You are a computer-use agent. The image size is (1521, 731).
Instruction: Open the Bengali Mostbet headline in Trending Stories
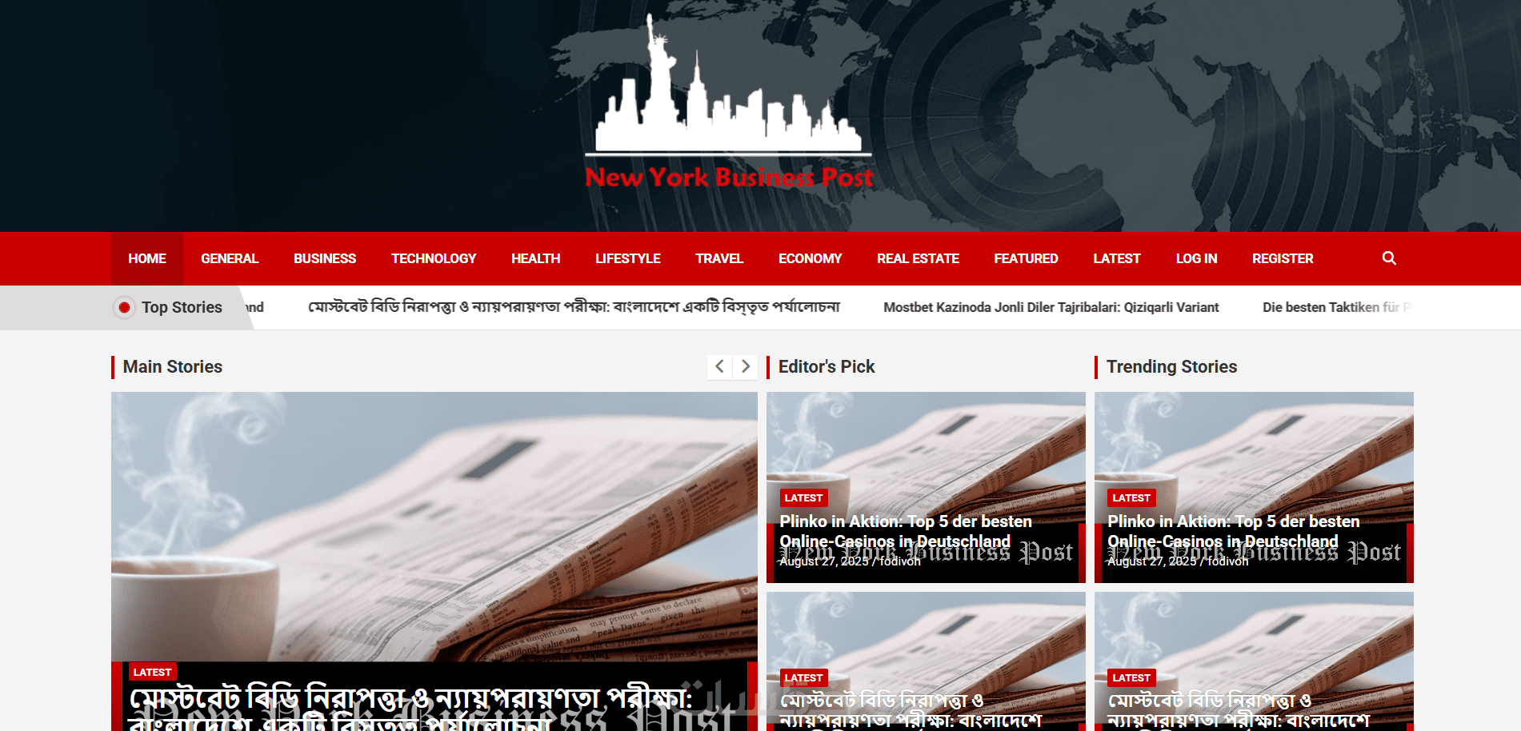(1239, 710)
